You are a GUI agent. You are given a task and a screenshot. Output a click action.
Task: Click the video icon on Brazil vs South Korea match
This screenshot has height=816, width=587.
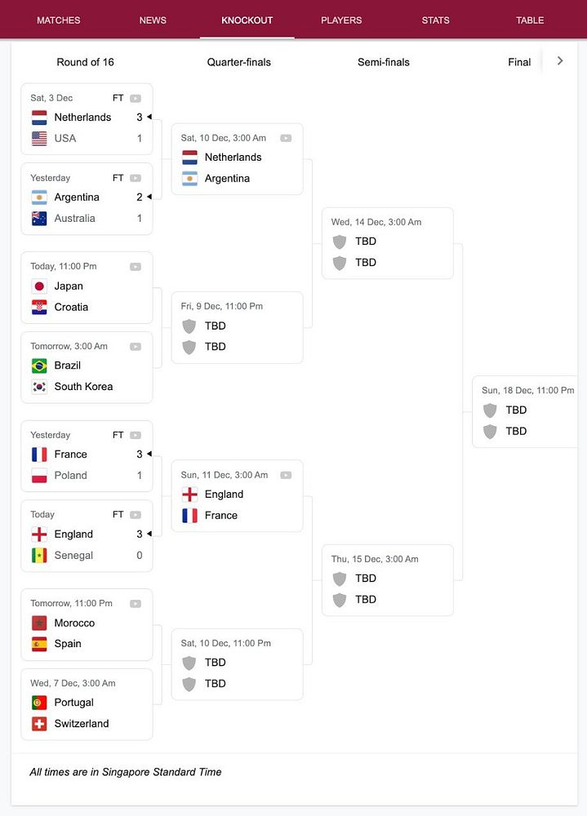click(x=136, y=347)
